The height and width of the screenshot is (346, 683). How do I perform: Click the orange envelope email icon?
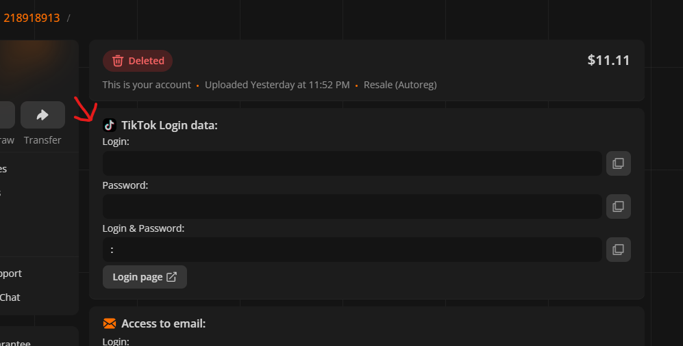click(x=110, y=323)
